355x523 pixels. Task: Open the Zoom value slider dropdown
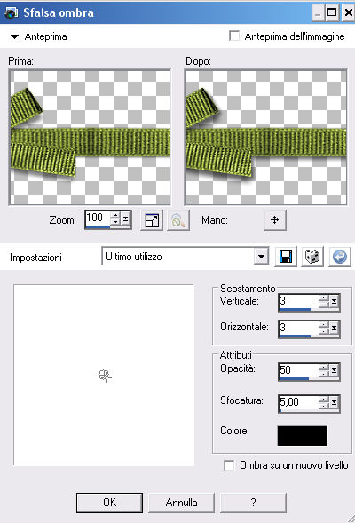point(125,218)
